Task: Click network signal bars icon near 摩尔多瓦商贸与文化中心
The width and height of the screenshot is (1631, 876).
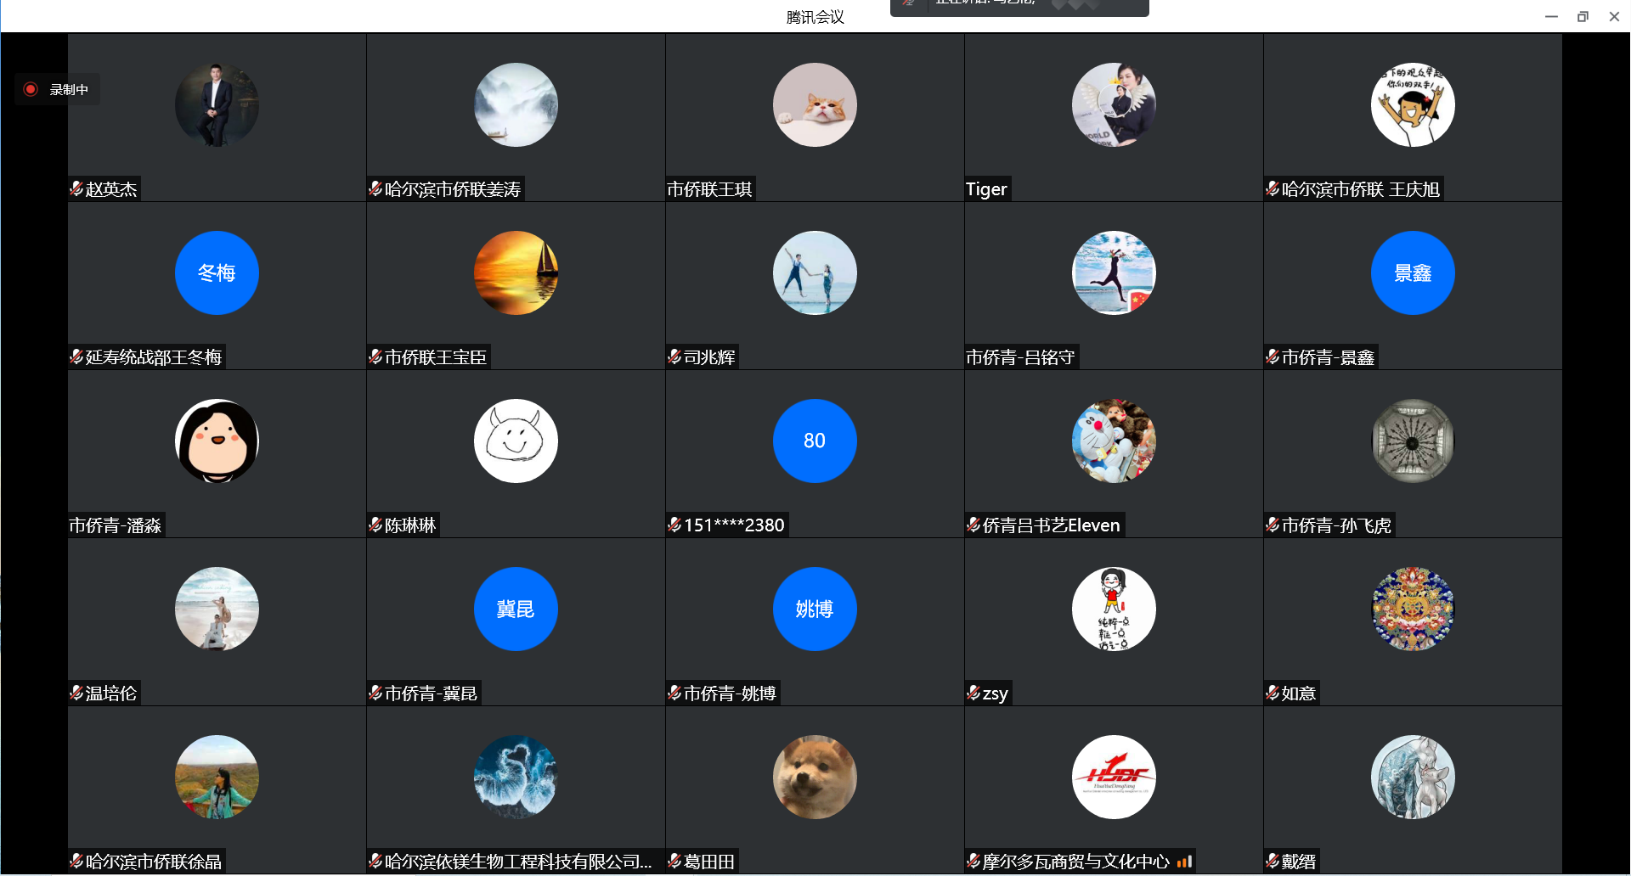Action: [1184, 862]
